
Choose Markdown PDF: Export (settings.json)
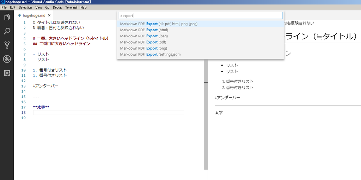[201, 54]
